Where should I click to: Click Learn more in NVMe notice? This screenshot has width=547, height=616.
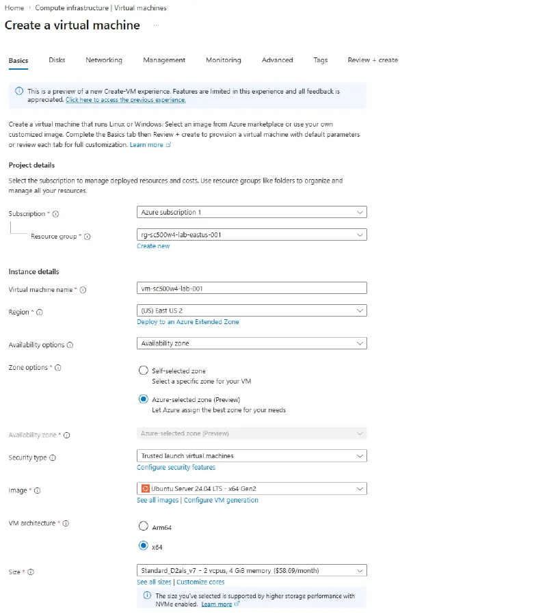click(x=217, y=604)
